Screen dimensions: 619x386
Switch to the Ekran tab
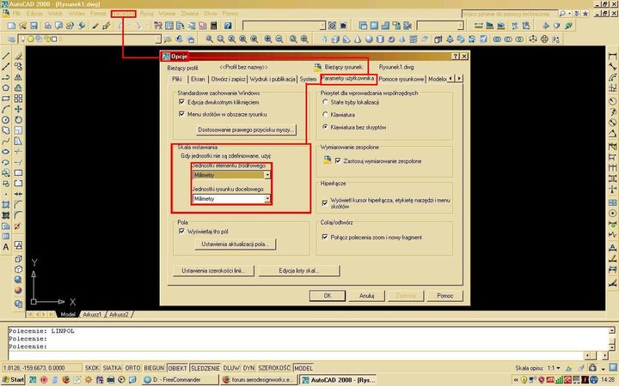[x=198, y=79]
